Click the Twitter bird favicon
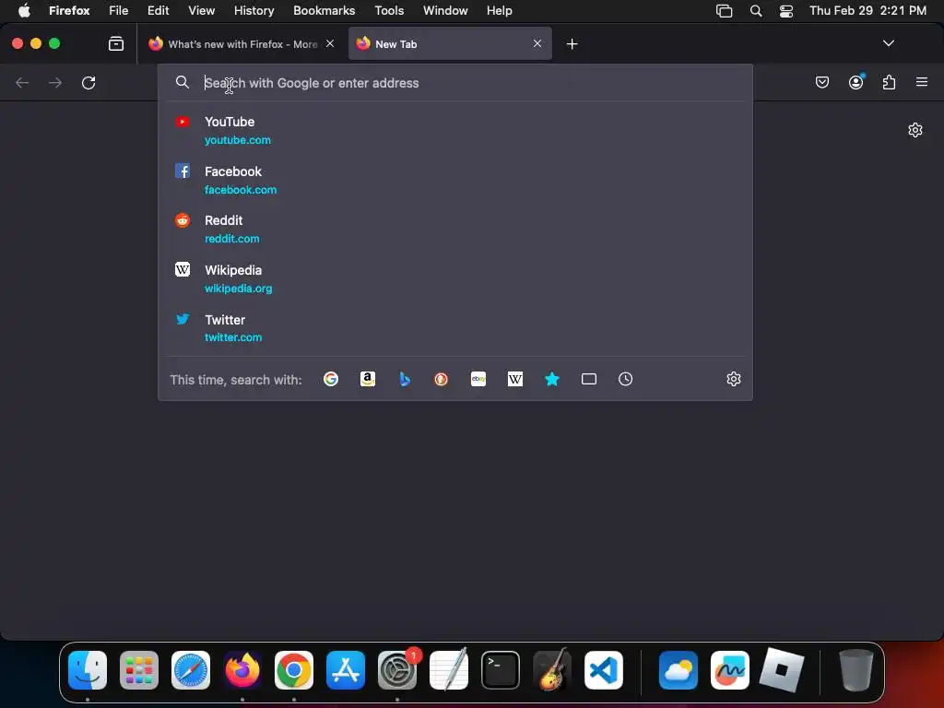Screen dimensions: 944x708 [x=183, y=319]
